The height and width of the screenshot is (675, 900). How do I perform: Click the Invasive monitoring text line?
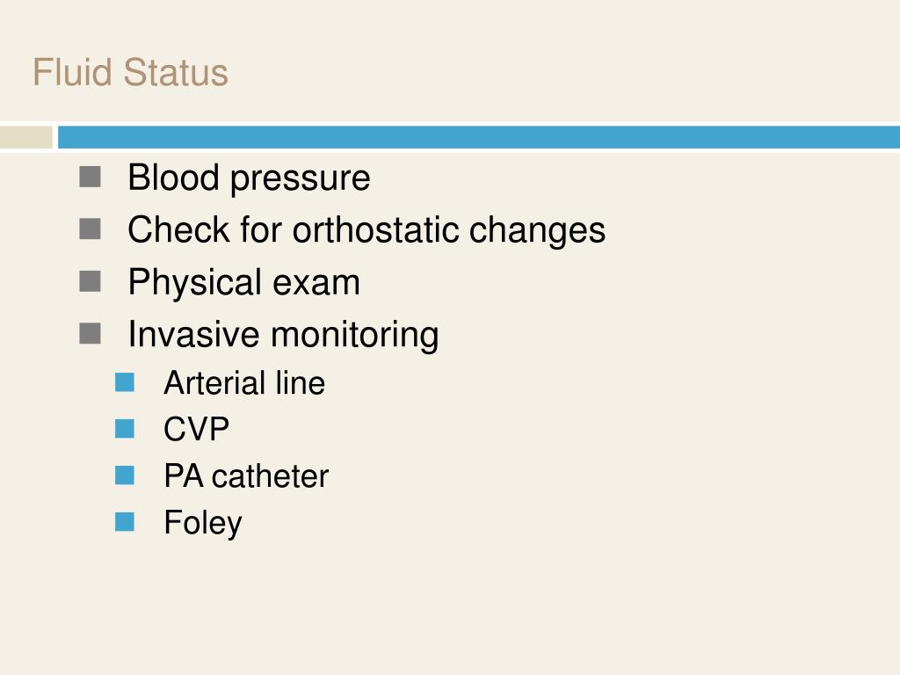click(284, 335)
